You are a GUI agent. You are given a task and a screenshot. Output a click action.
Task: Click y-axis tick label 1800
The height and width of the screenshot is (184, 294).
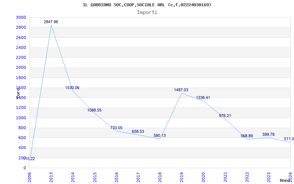[x=21, y=78]
